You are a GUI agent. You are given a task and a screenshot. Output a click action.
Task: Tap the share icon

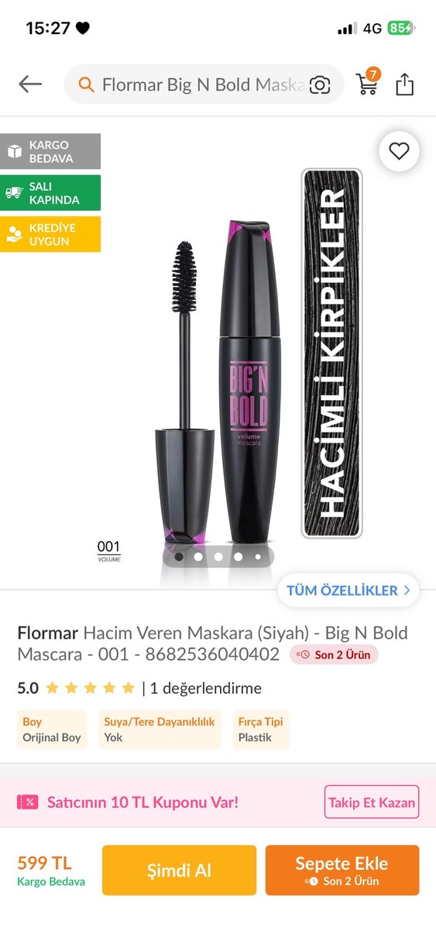404,84
